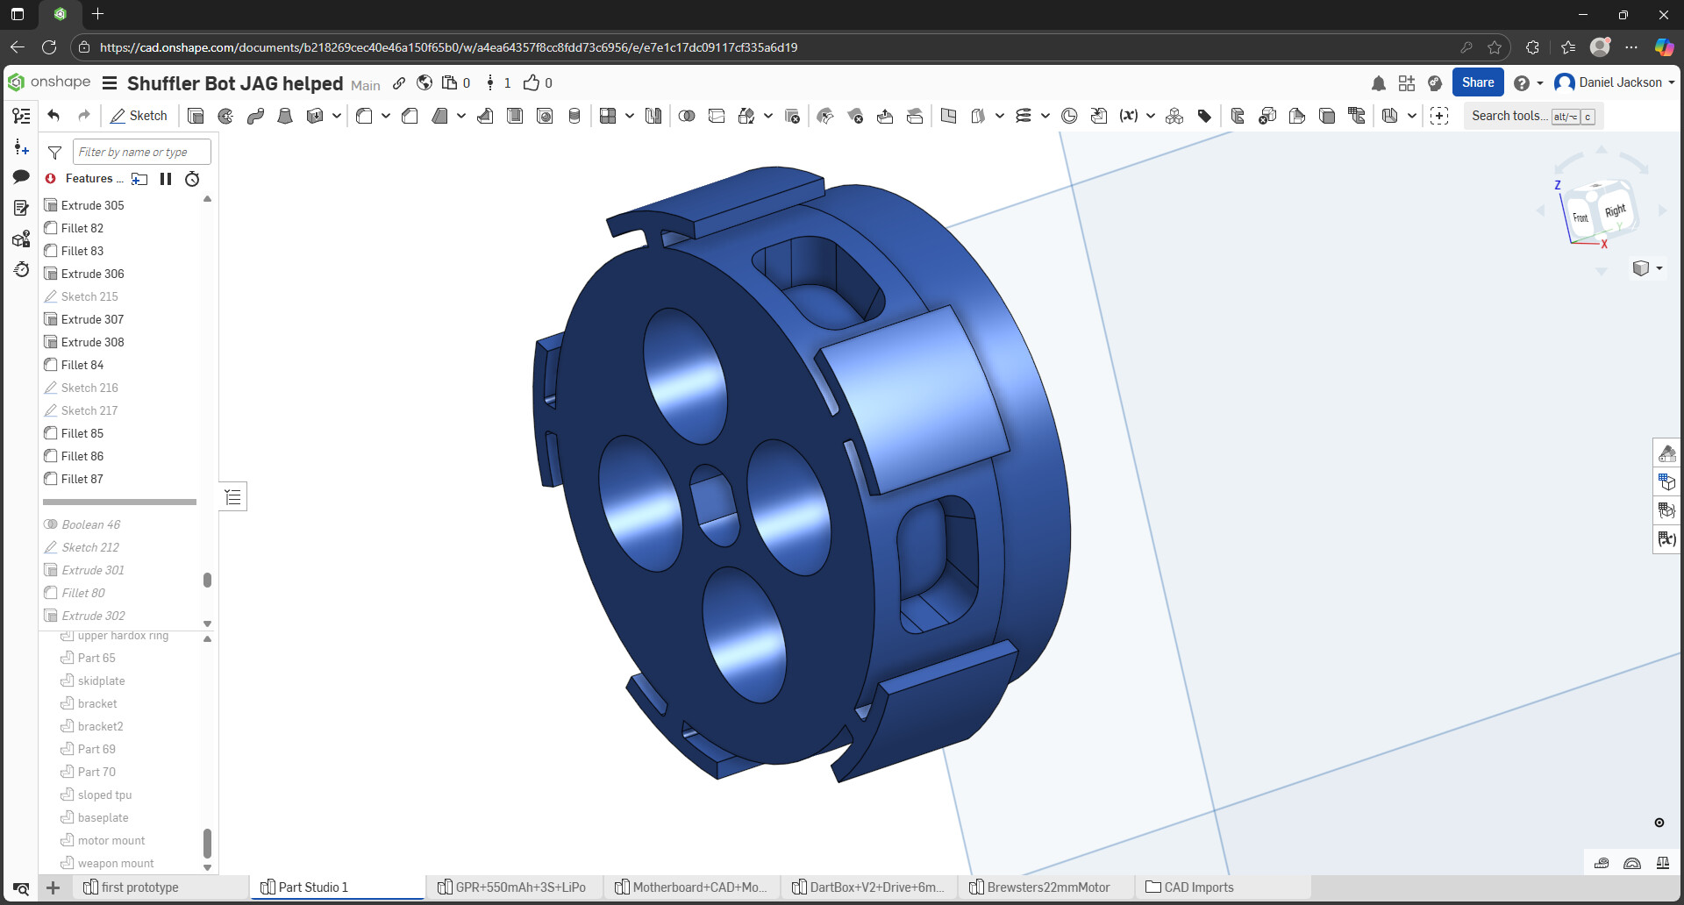Toggle the like thumbs-up for document
Image resolution: width=1684 pixels, height=905 pixels.
(532, 83)
